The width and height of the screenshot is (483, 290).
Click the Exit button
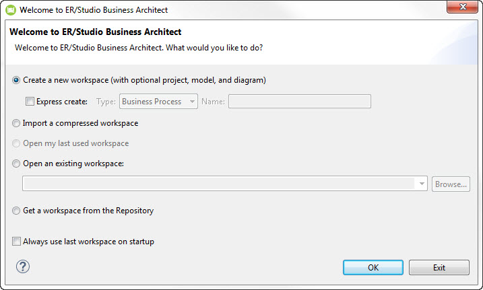[x=439, y=268]
